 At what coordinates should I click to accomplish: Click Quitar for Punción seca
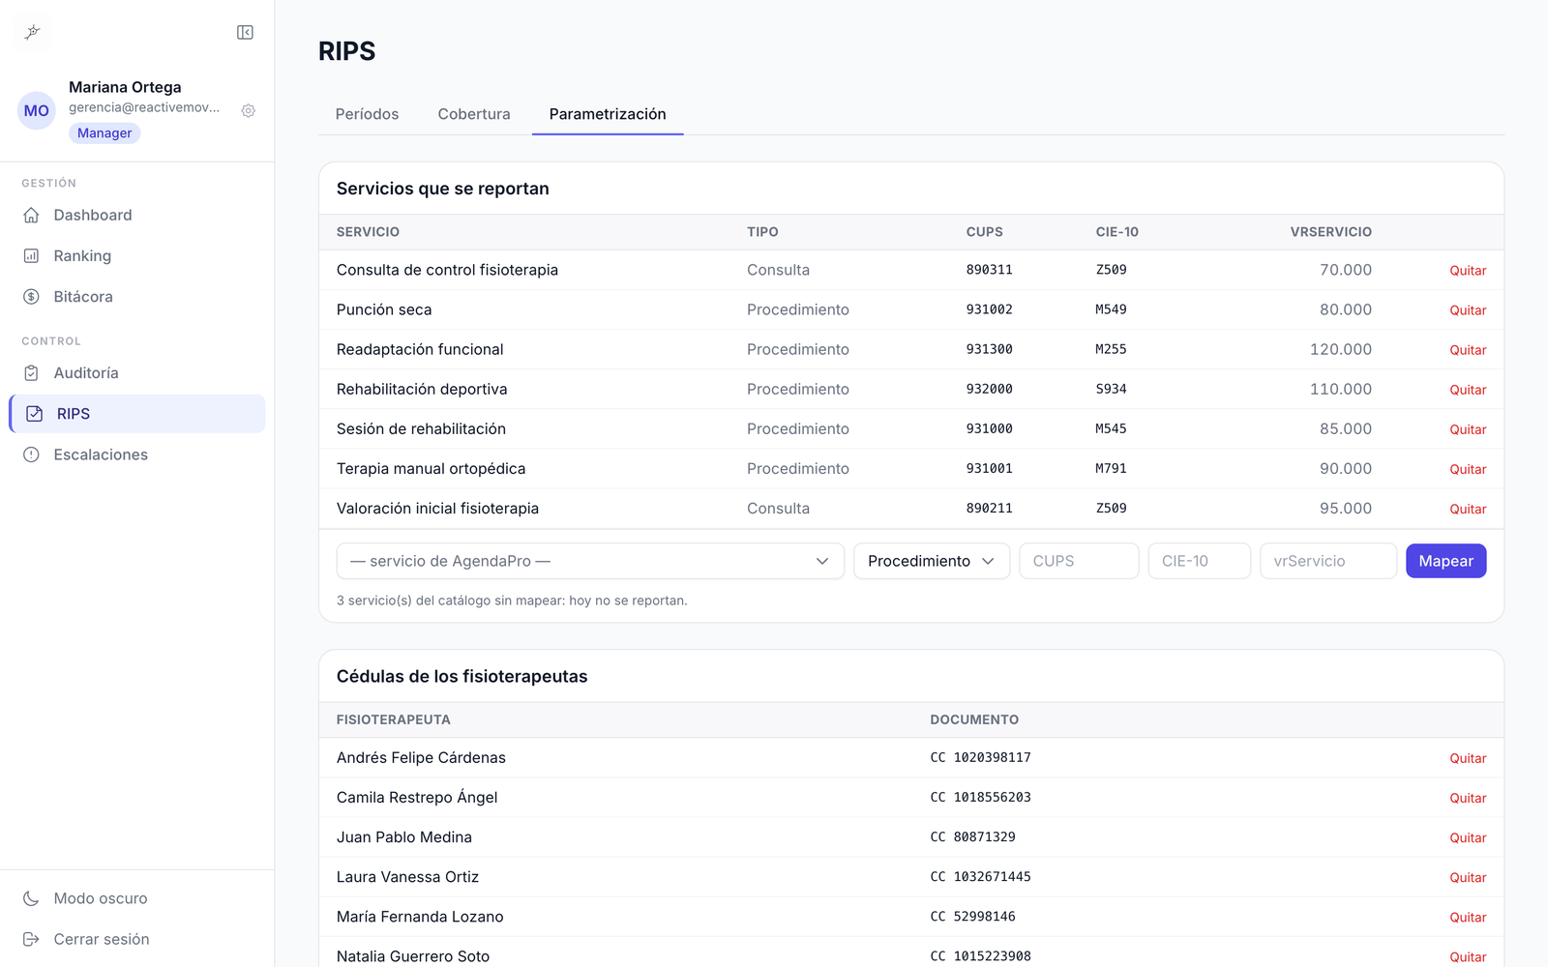pos(1468,310)
